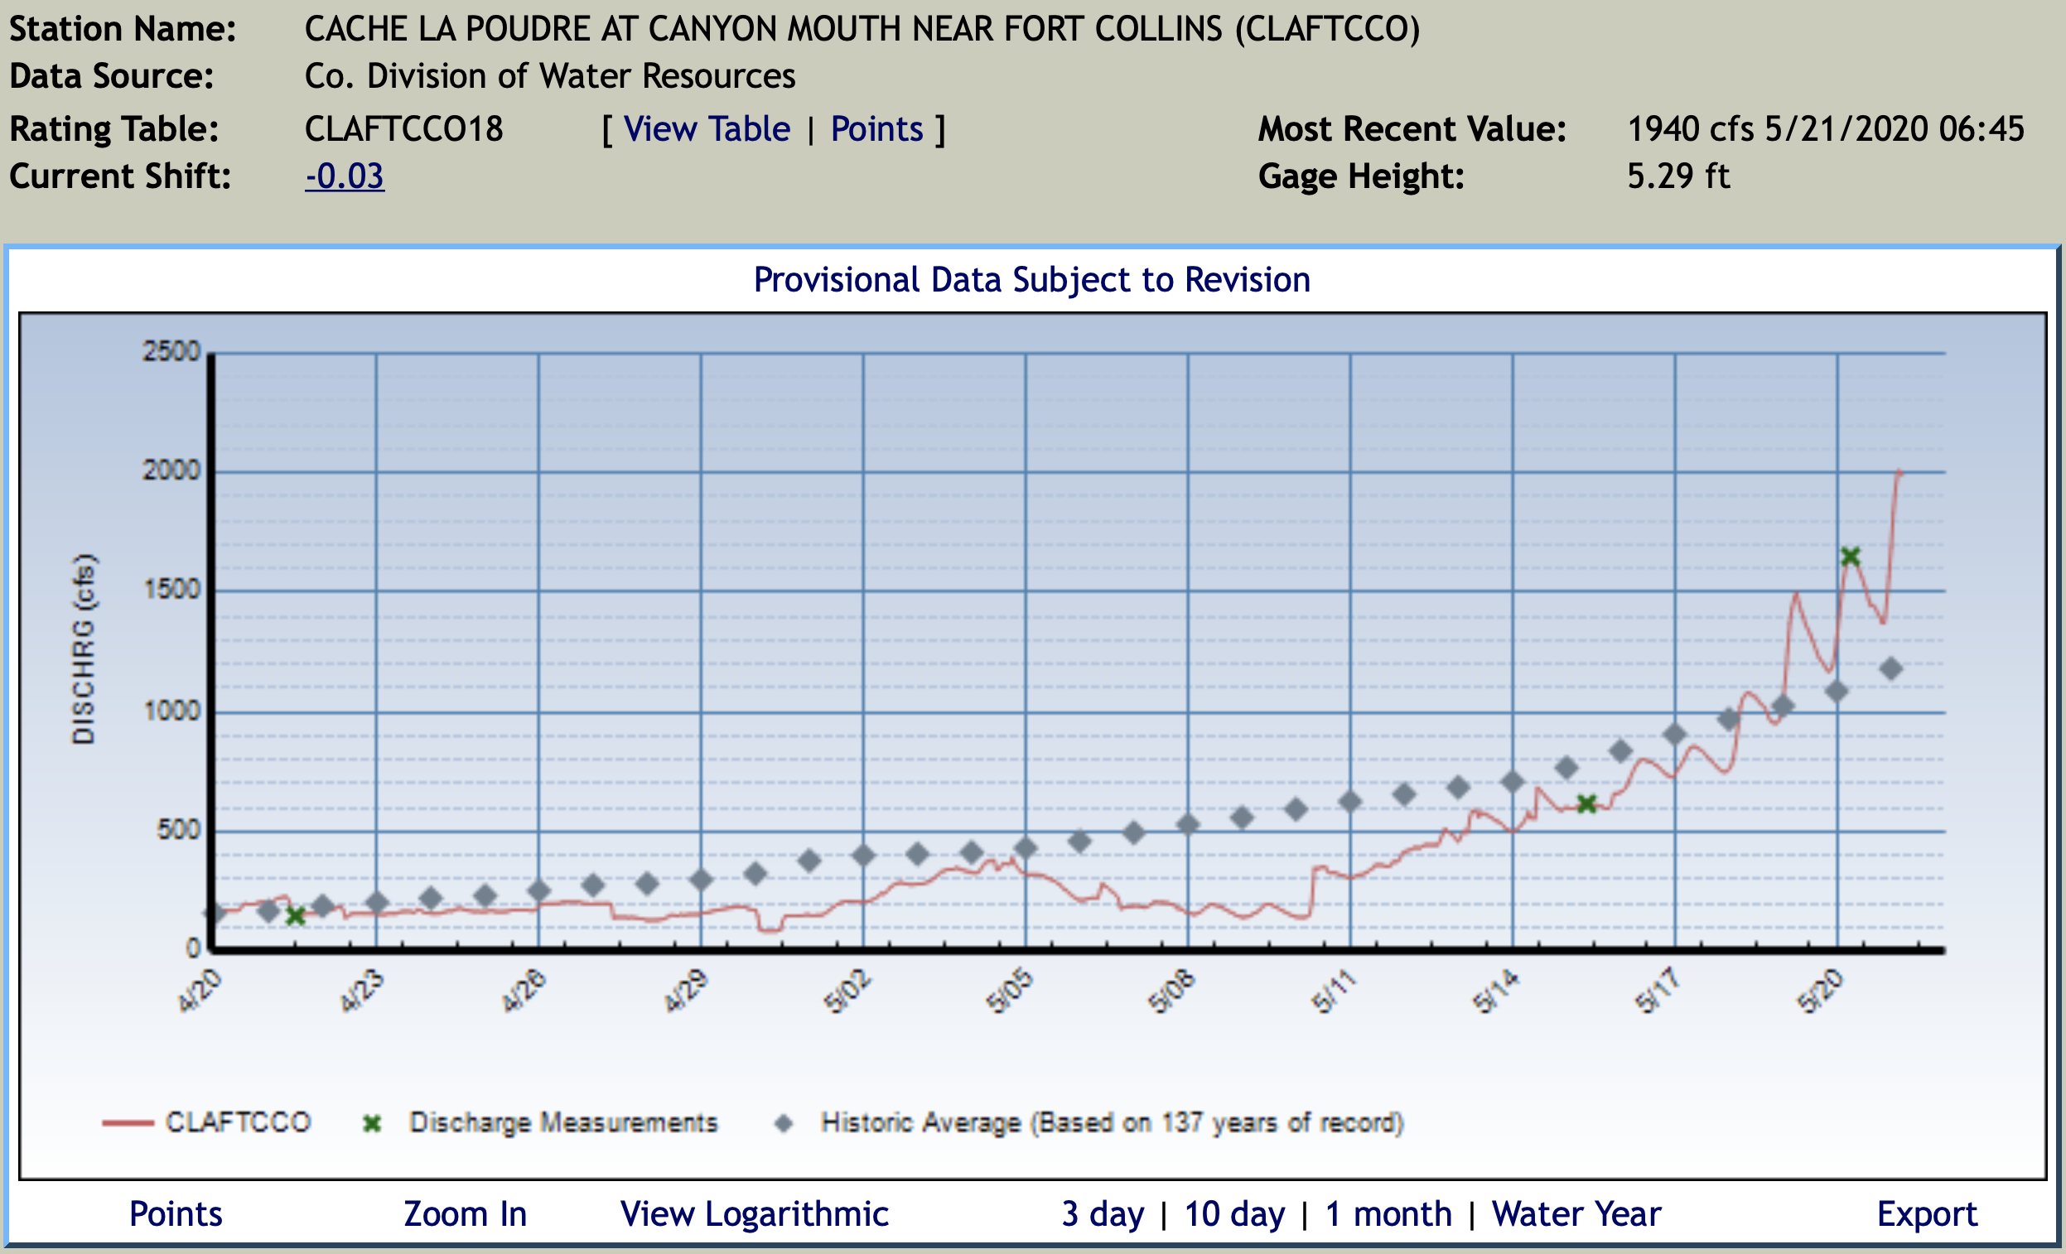This screenshot has width=2066, height=1254.
Task: Click green X discharge measurement near 5/15
Action: pos(1586,805)
